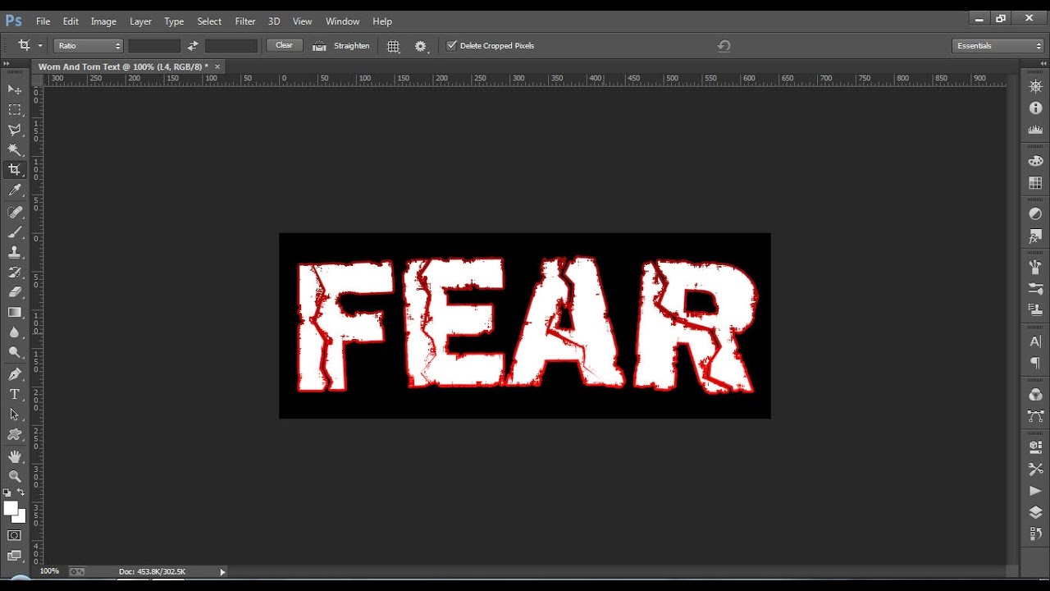Select the Zoom tool
The image size is (1050, 591).
[x=15, y=476]
